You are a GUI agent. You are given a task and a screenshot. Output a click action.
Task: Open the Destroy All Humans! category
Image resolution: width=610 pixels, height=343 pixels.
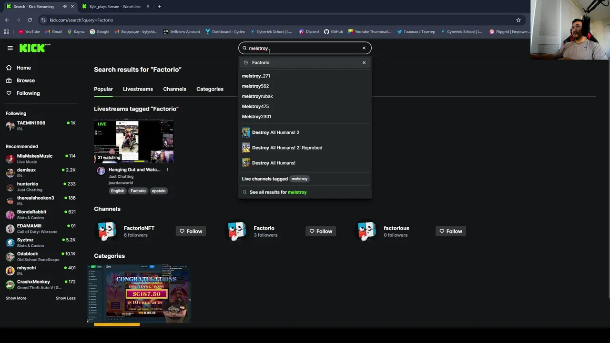coord(305,163)
